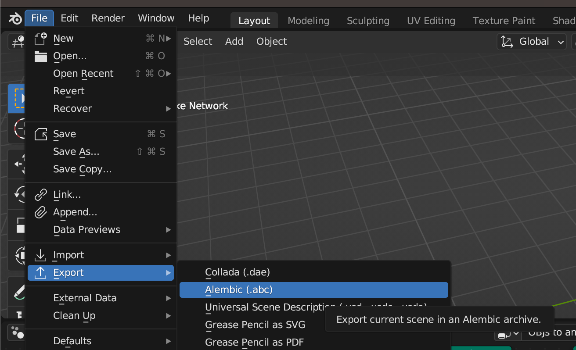Click the New file icon
The width and height of the screenshot is (576, 350).
[41, 39]
